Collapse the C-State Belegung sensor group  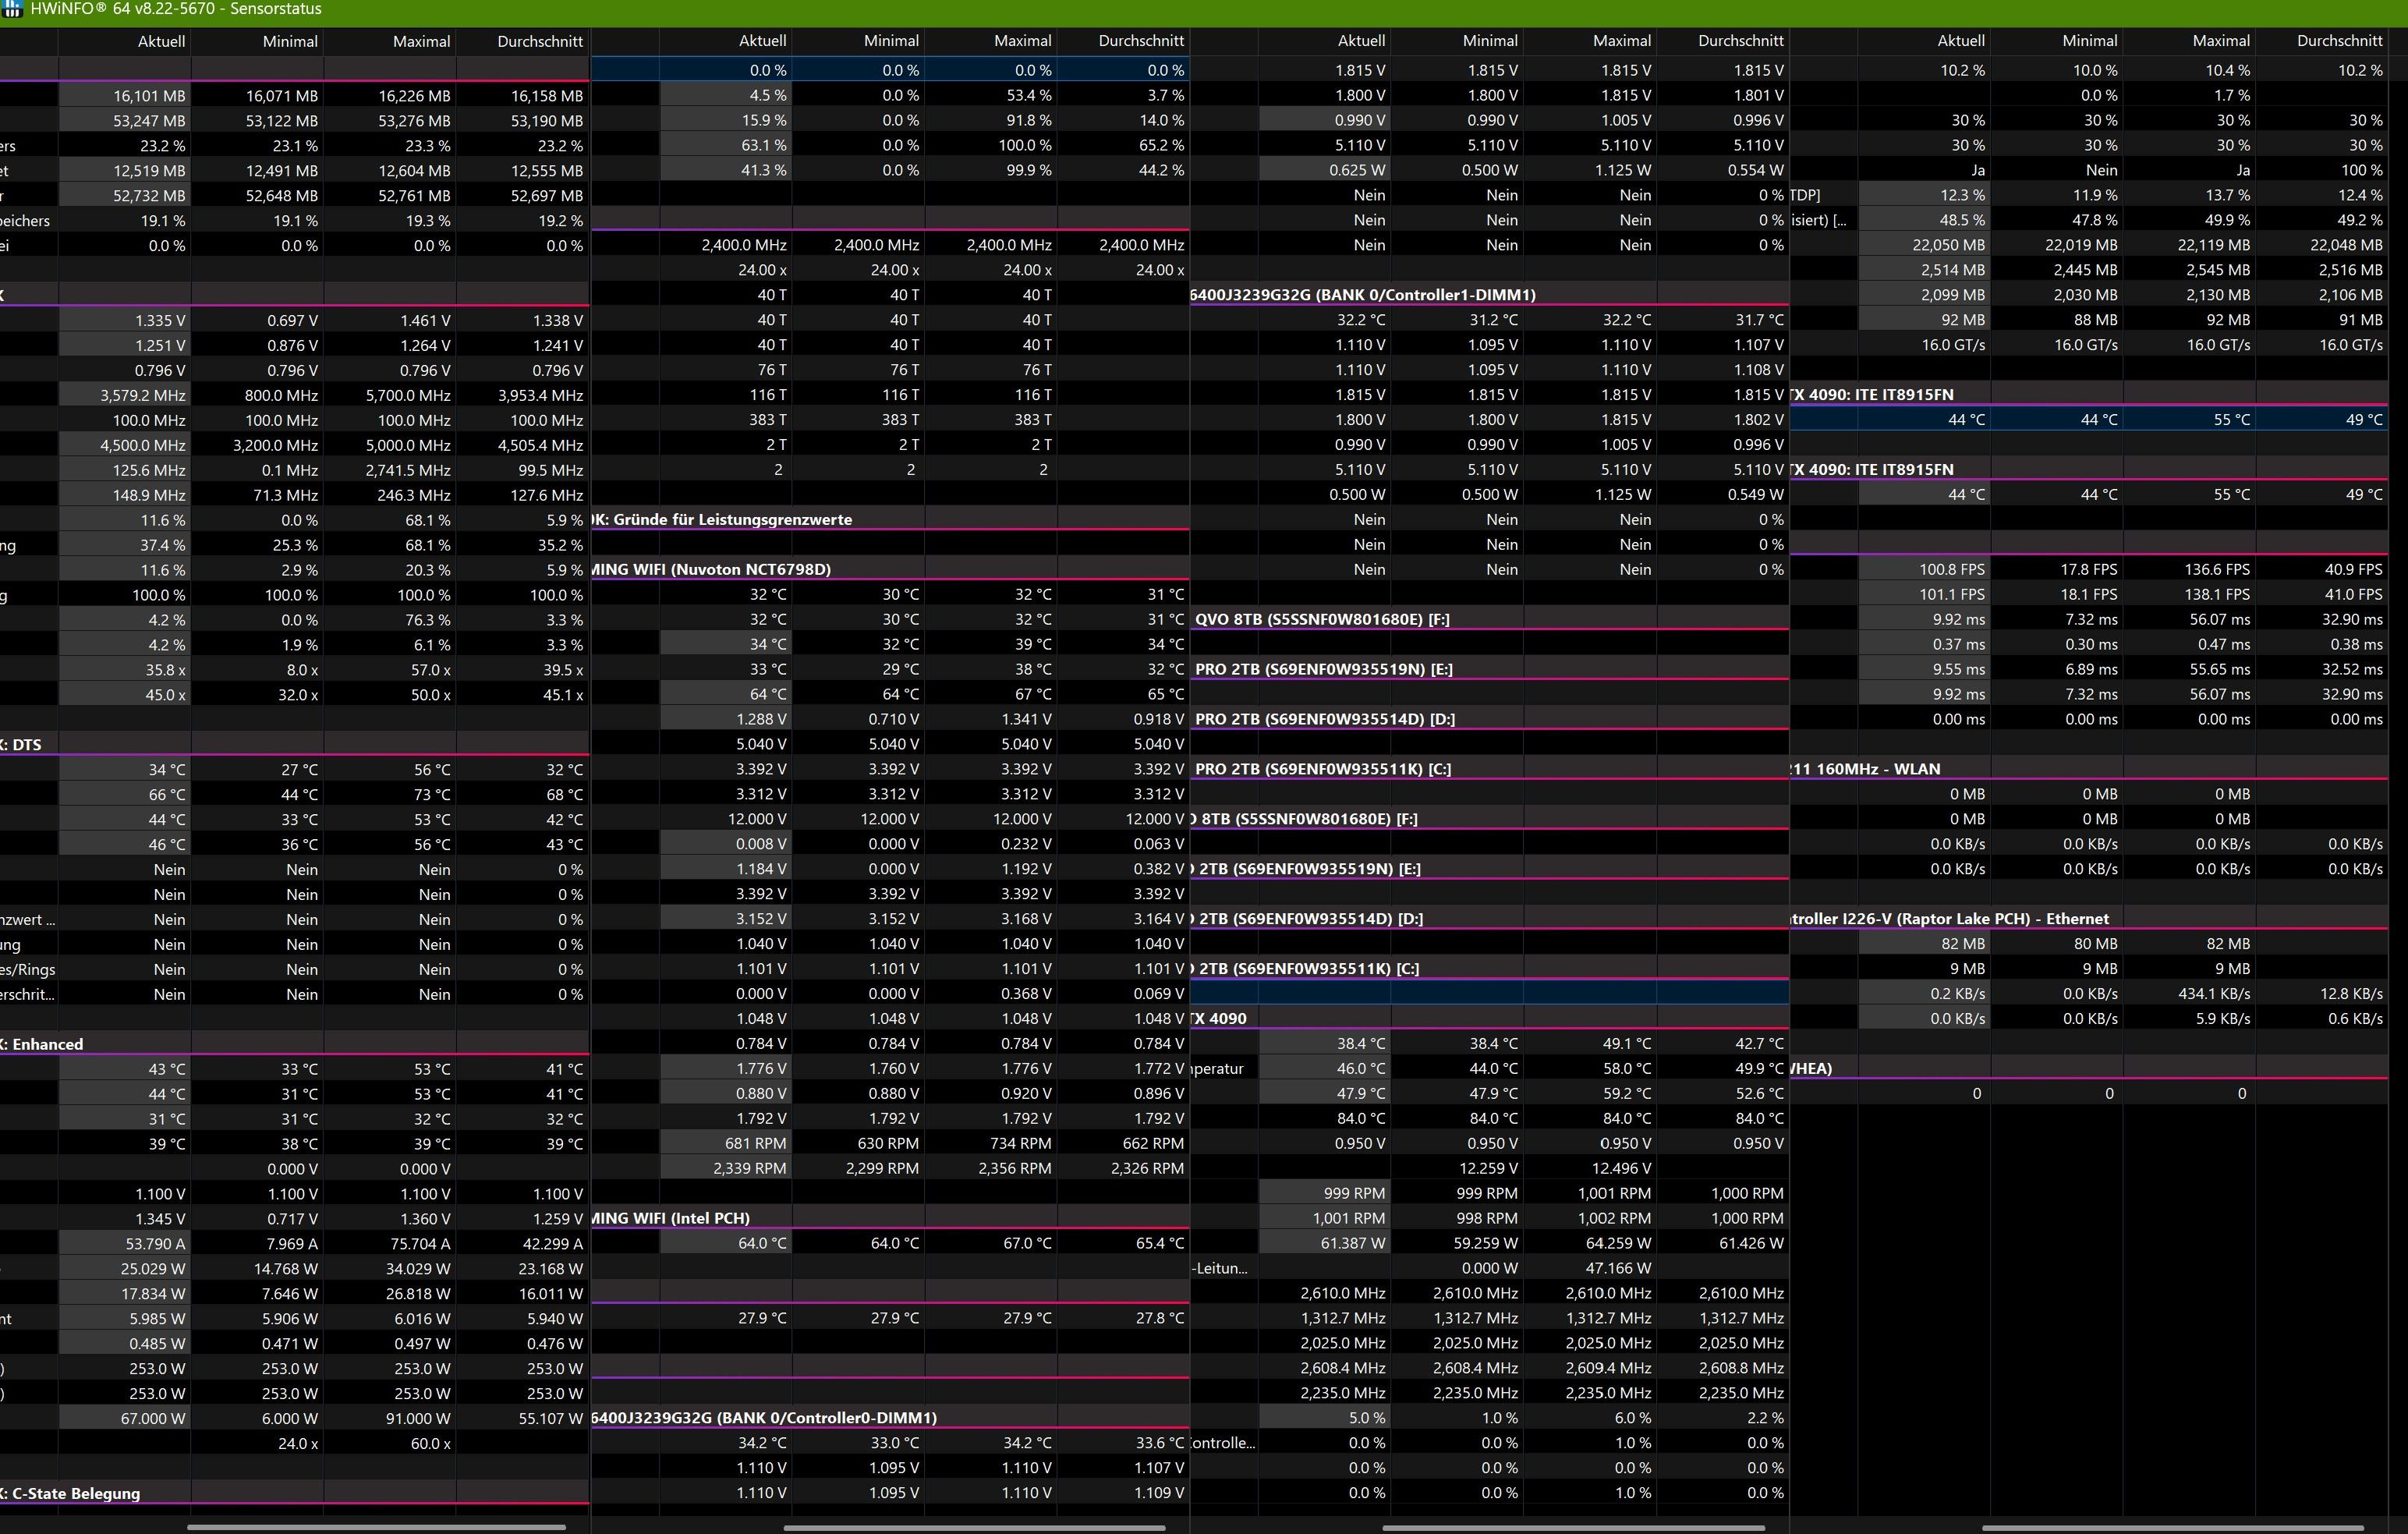[x=75, y=1493]
